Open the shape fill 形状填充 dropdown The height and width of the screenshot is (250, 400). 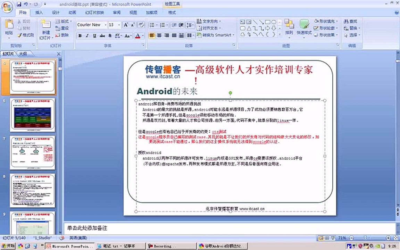(326, 21)
